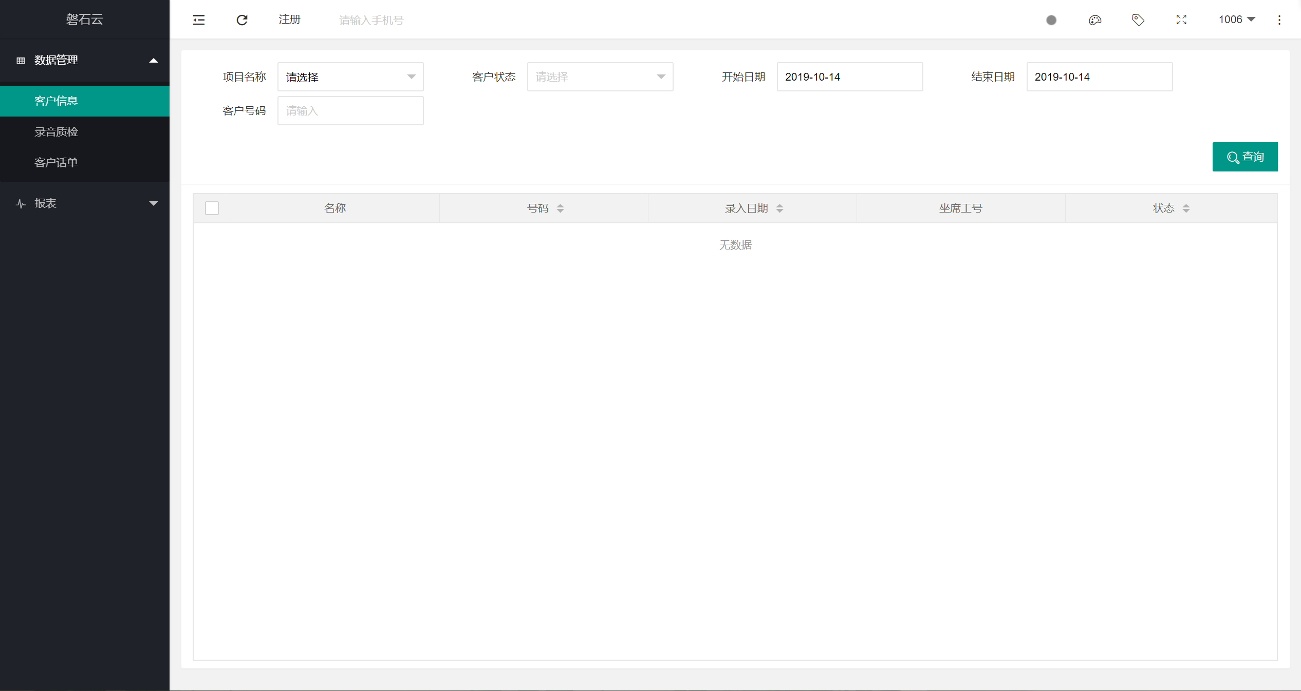Open the 项目名称 dropdown

click(350, 76)
